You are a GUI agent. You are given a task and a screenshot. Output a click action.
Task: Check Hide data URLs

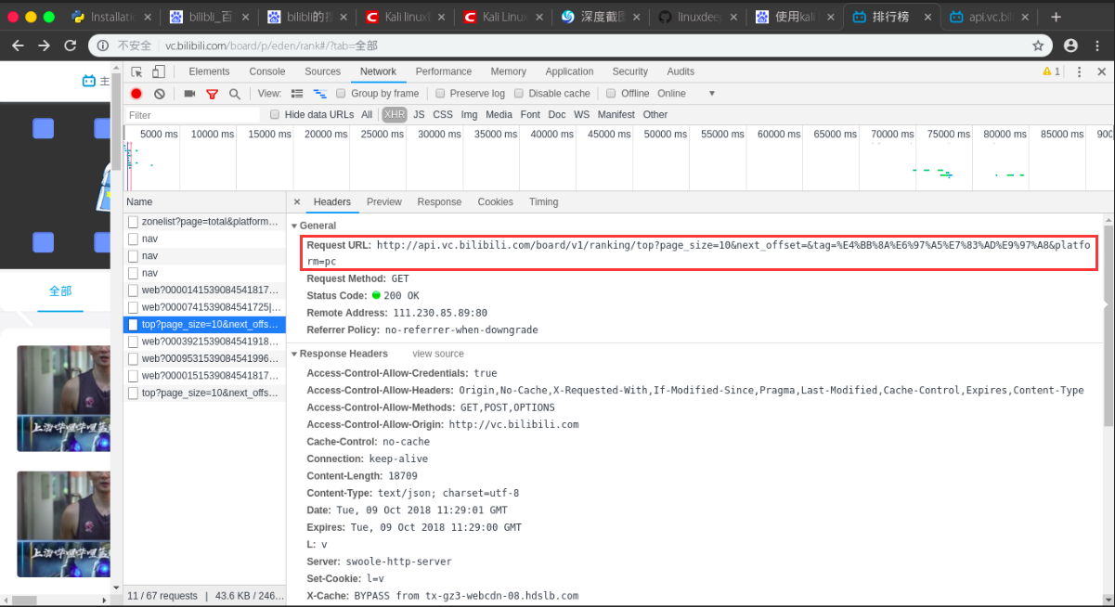click(x=275, y=115)
